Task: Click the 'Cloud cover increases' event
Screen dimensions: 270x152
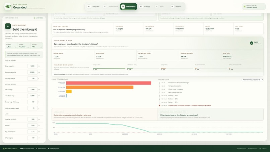Action: 176,89
